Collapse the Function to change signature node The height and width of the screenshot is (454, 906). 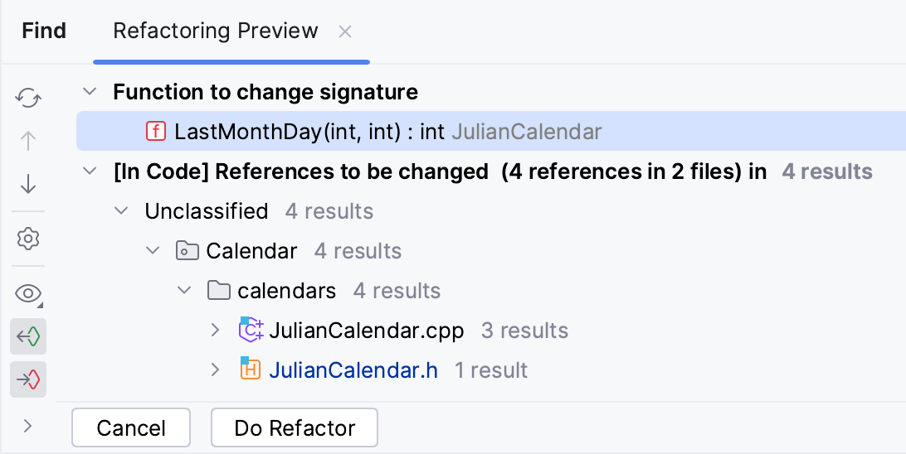point(91,91)
